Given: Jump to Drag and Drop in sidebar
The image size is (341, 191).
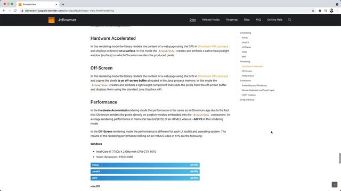Looking at the screenshot, I should pyautogui.click(x=247, y=100).
